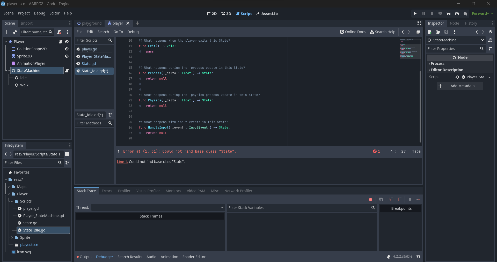Switch to the Profiler tab

point(124,191)
